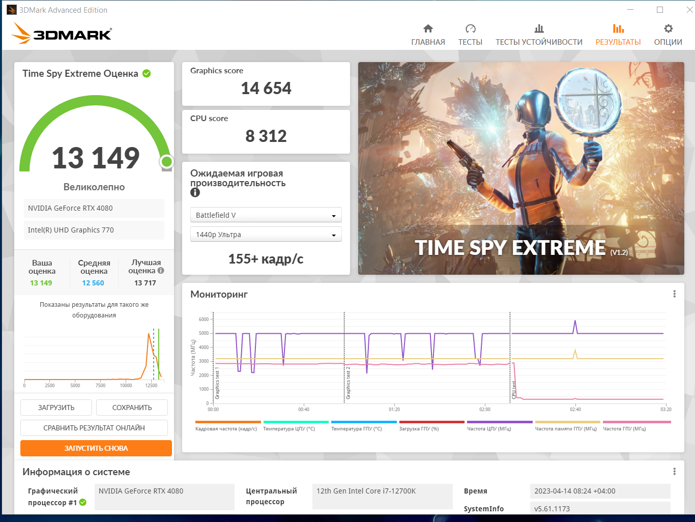Click green validation checkmark beside Time Spy Extreme Оценка
Screen dimensions: 695x522
pos(147,73)
